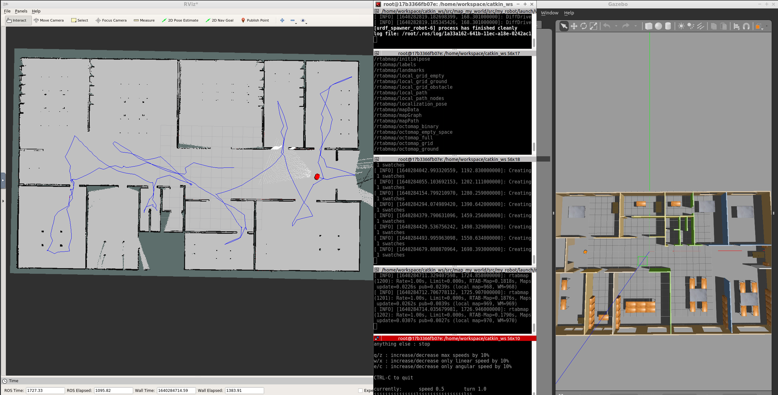This screenshot has height=395, width=778.
Task: Choose Gazebo rotate mode tool
Action: 584,26
